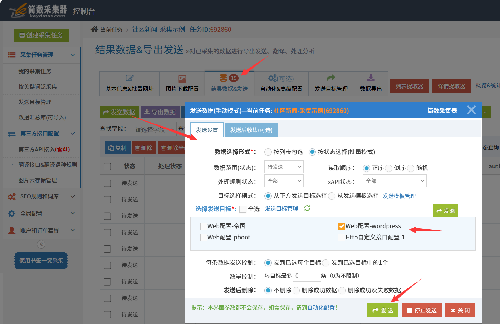Expand the 处理规则状态 dropdown

click(x=284, y=181)
